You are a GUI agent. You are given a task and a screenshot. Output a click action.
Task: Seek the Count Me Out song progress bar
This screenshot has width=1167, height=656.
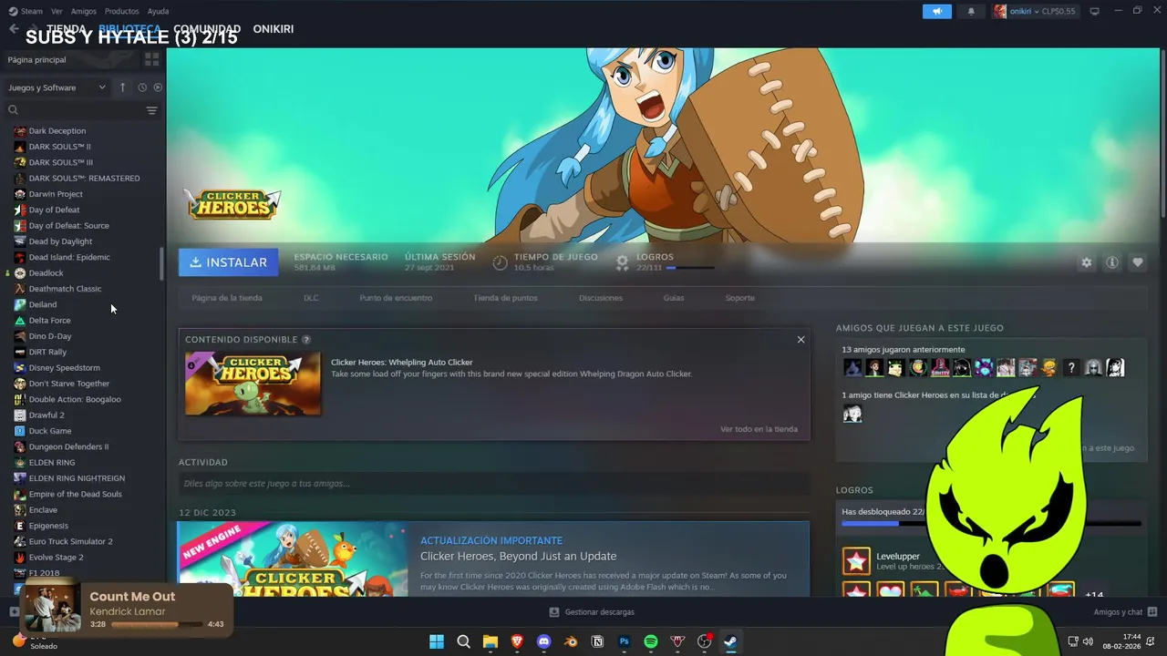click(x=157, y=625)
